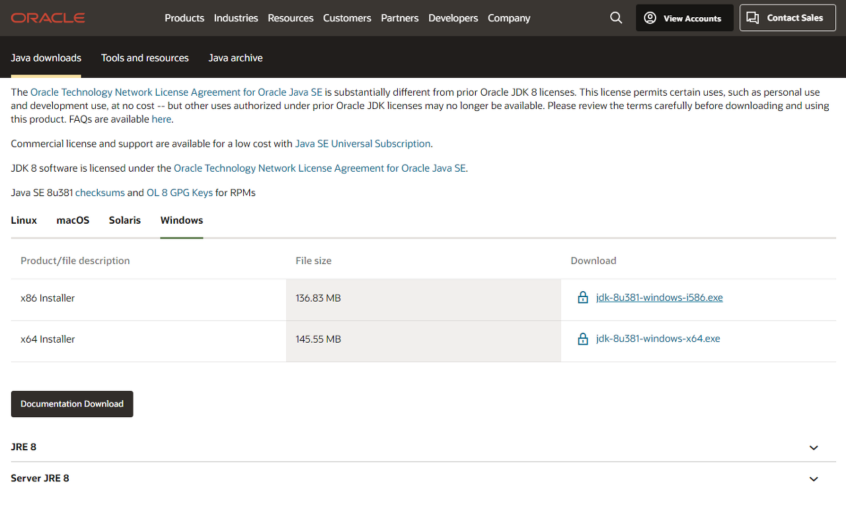Click lock icon beside jdk-8u381-windows-i586.exe
The width and height of the screenshot is (846, 511).
(583, 298)
